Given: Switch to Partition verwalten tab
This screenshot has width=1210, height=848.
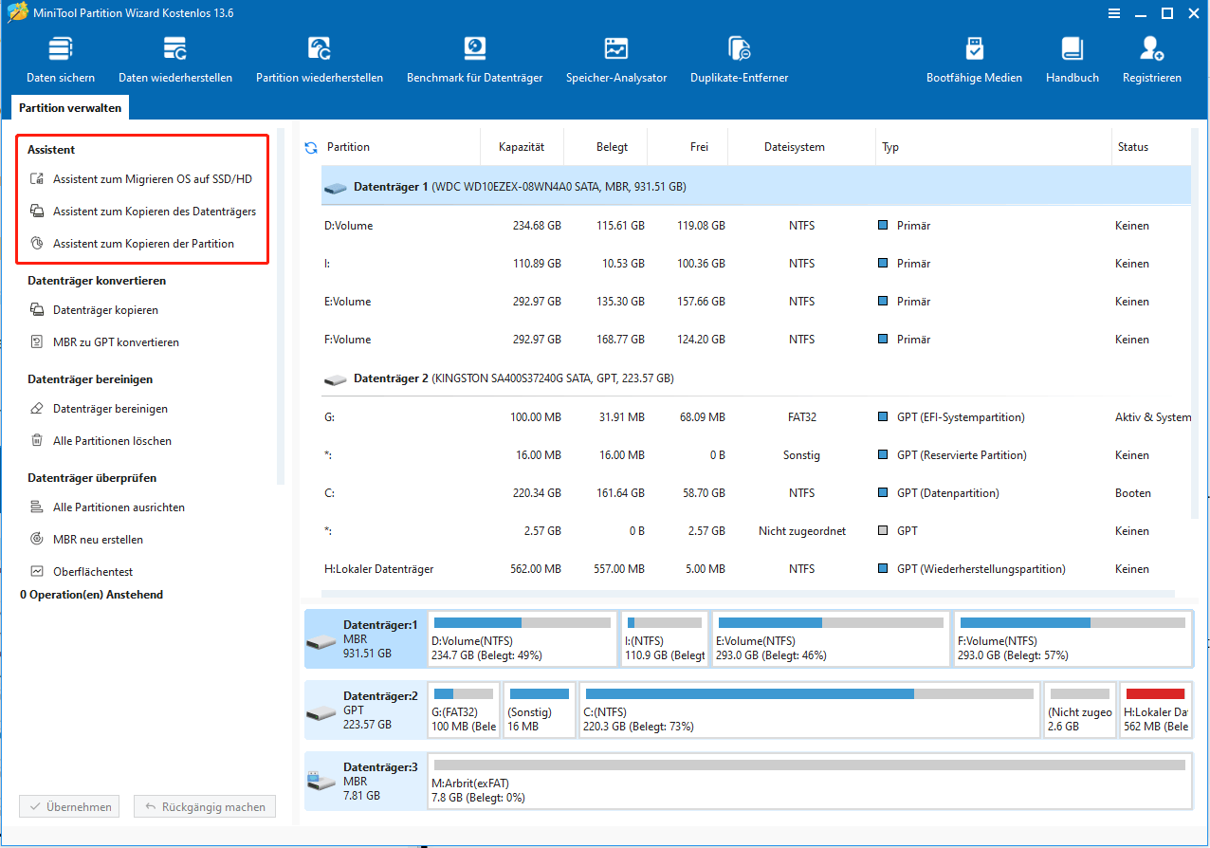Looking at the screenshot, I should tap(70, 108).
